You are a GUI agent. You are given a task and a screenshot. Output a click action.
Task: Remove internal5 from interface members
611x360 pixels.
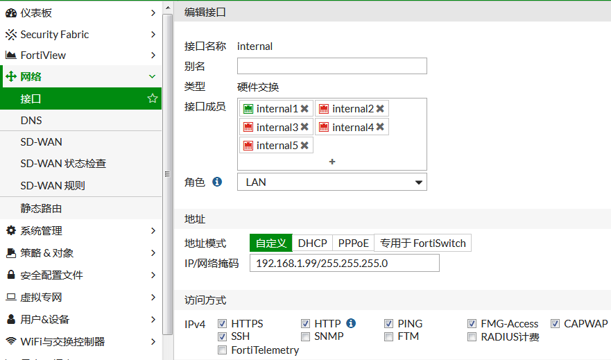[x=304, y=146]
